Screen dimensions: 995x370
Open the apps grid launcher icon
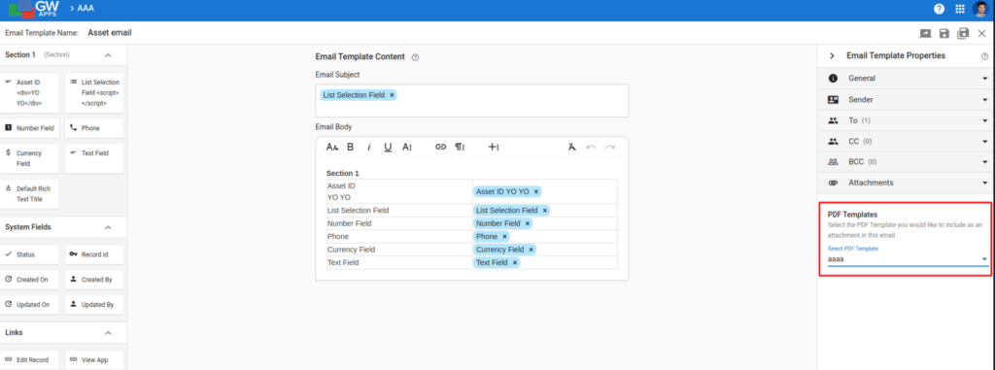pos(960,9)
